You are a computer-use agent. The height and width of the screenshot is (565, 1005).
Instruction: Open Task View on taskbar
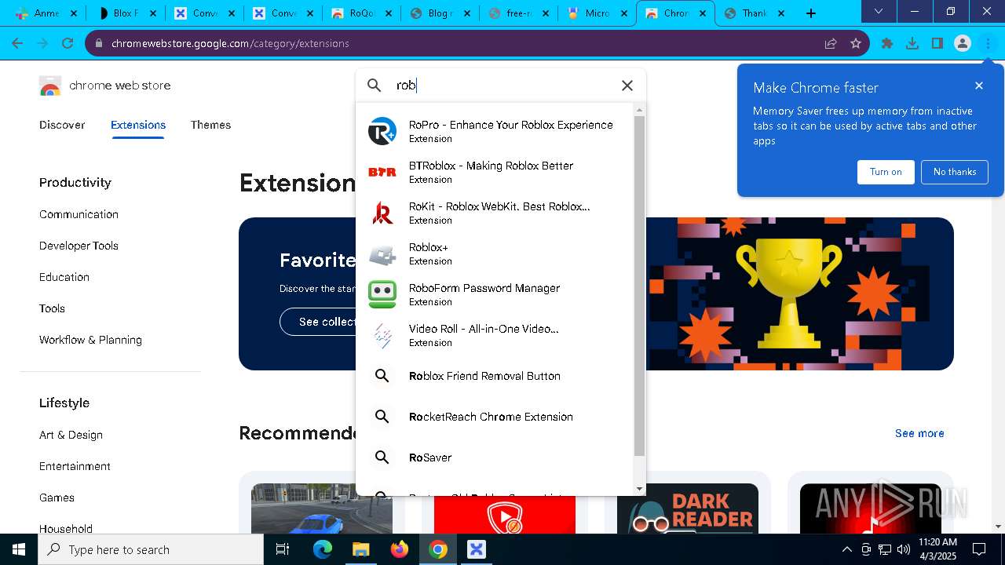283,549
